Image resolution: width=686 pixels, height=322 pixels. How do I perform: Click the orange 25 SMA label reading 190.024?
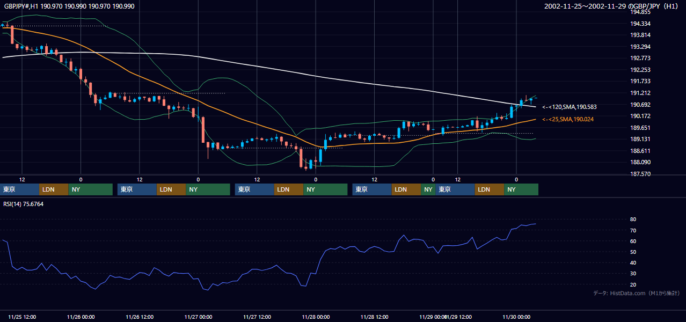[x=568, y=119]
